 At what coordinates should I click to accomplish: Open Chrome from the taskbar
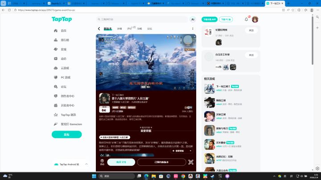[183, 176]
